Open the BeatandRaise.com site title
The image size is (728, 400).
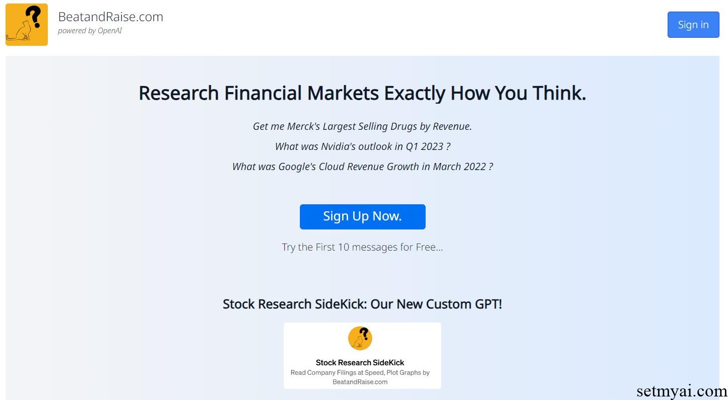(111, 17)
